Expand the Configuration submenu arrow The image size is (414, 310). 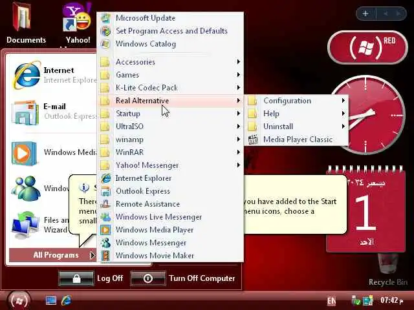click(x=343, y=101)
